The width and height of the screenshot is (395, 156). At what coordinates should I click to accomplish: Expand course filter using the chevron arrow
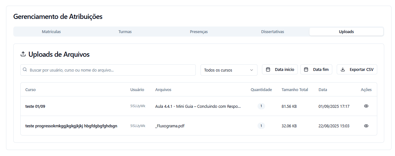tap(252, 70)
